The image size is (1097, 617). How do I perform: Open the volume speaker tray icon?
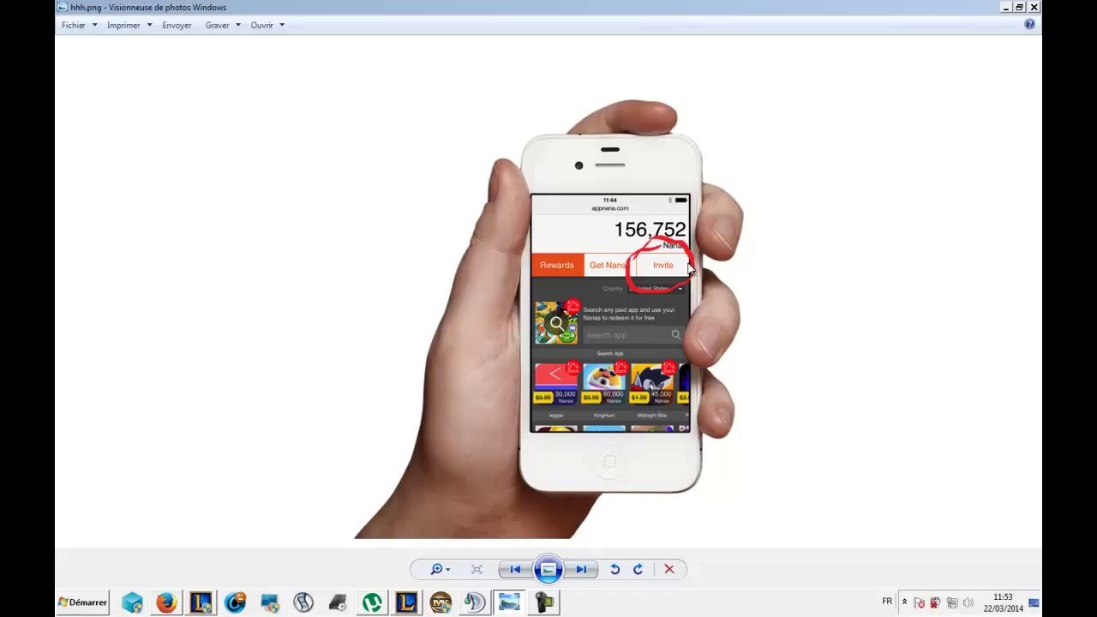click(968, 602)
